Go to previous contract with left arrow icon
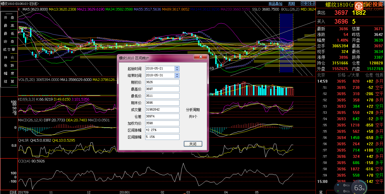 pos(303,3)
